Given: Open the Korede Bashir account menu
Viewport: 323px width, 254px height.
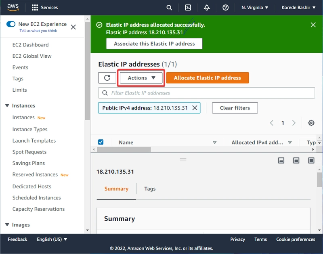Looking at the screenshot, I should (298, 8).
